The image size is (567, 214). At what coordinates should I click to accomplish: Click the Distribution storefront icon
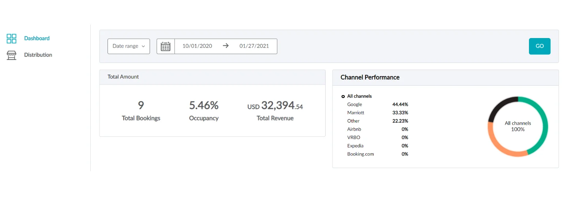coord(12,55)
